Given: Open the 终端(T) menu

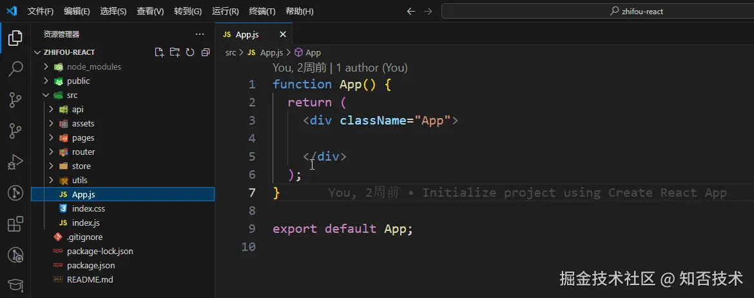Looking at the screenshot, I should (262, 11).
